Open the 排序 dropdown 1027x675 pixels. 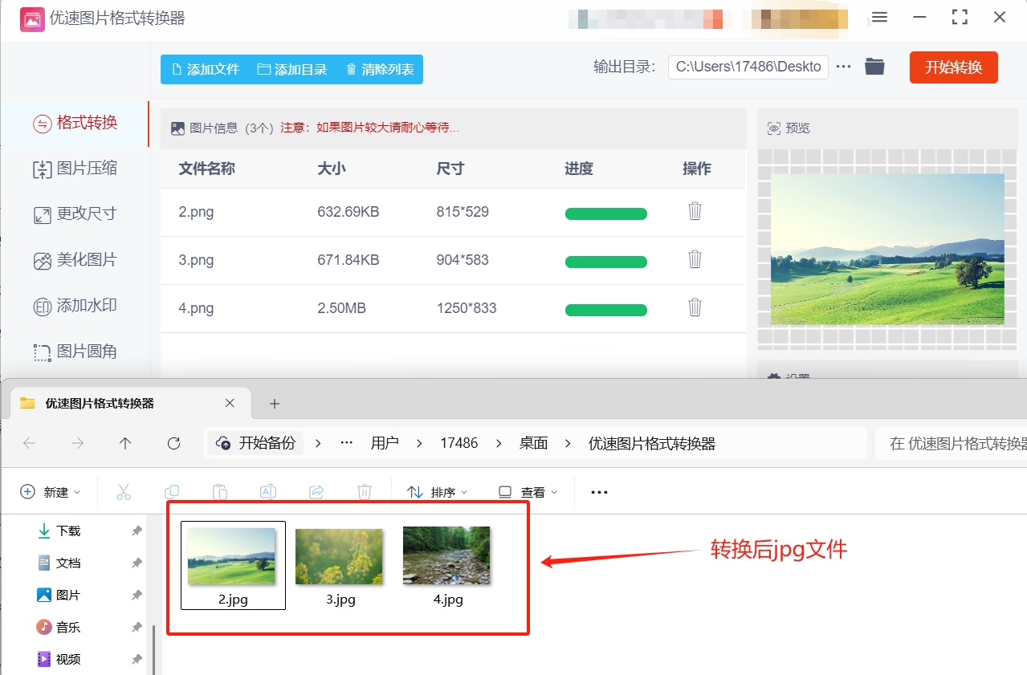437,492
